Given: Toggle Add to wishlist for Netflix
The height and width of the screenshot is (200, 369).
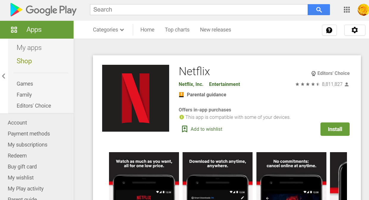Looking at the screenshot, I should click(202, 129).
